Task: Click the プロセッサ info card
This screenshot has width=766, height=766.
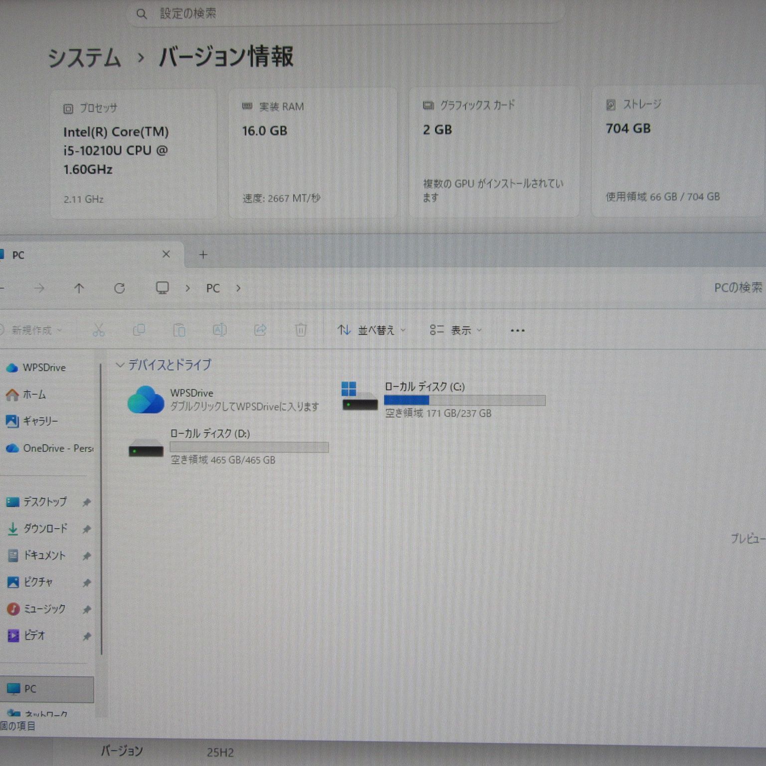Action: [133, 154]
